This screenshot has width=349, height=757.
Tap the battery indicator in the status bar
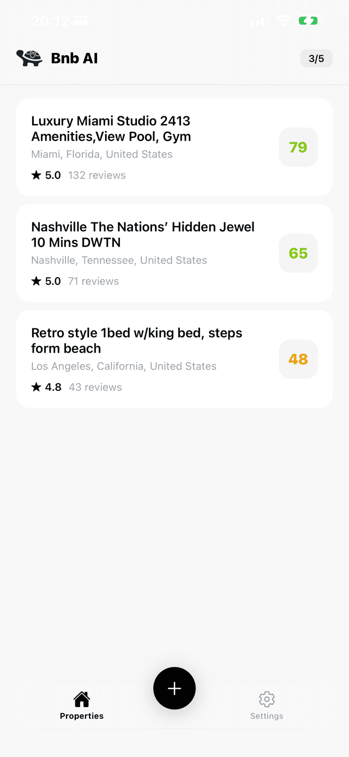[308, 20]
